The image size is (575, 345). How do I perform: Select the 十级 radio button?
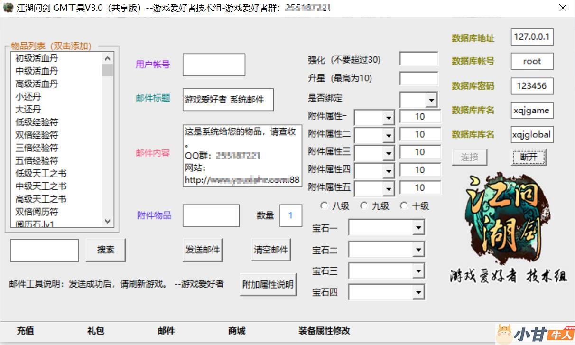point(404,206)
